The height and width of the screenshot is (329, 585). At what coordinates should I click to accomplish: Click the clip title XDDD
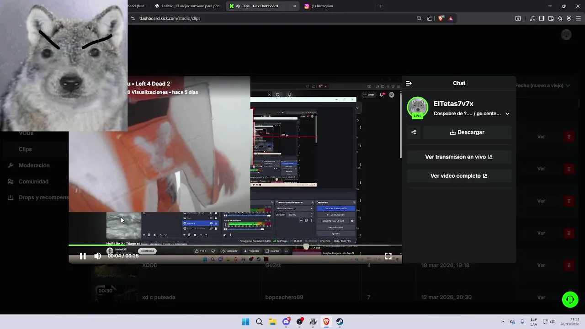tap(150, 265)
